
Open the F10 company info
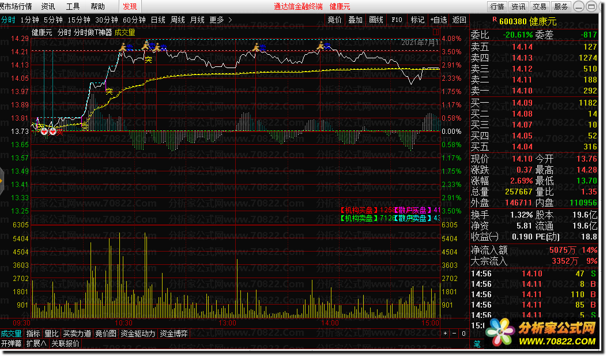[x=397, y=20]
